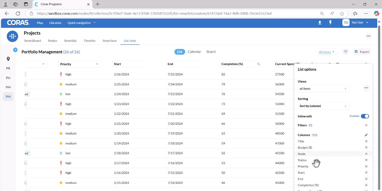Open the Map menu item
Screen dimensions: 382x191
(40, 23)
